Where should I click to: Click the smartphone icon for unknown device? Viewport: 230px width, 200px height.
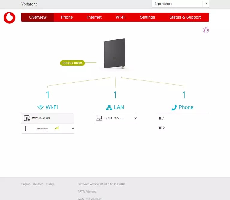(27, 129)
